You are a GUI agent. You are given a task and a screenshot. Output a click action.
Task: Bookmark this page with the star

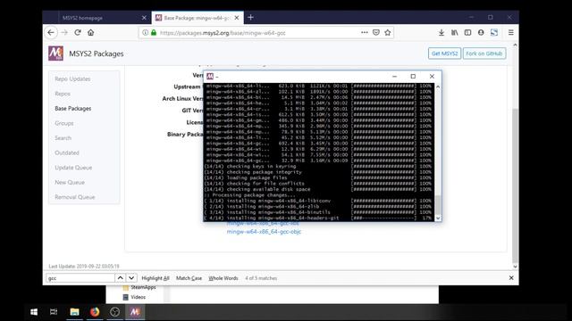click(x=387, y=33)
